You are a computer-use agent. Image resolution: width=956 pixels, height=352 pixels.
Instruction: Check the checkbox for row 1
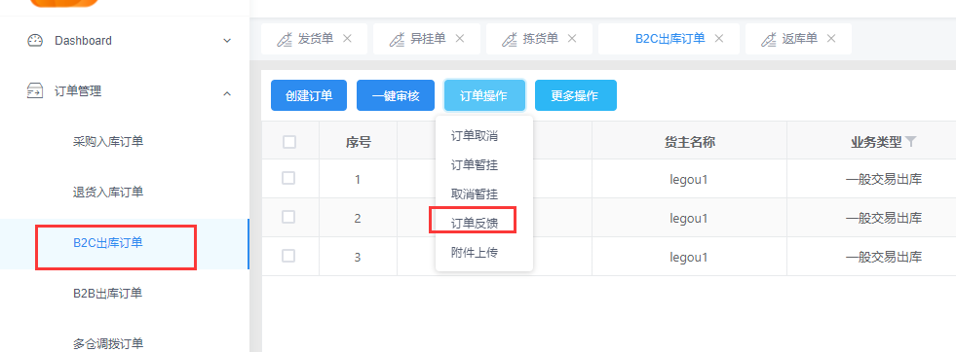[x=288, y=178]
